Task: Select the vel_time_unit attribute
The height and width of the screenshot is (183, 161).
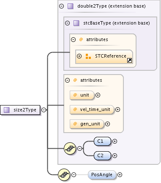Action: point(92,110)
